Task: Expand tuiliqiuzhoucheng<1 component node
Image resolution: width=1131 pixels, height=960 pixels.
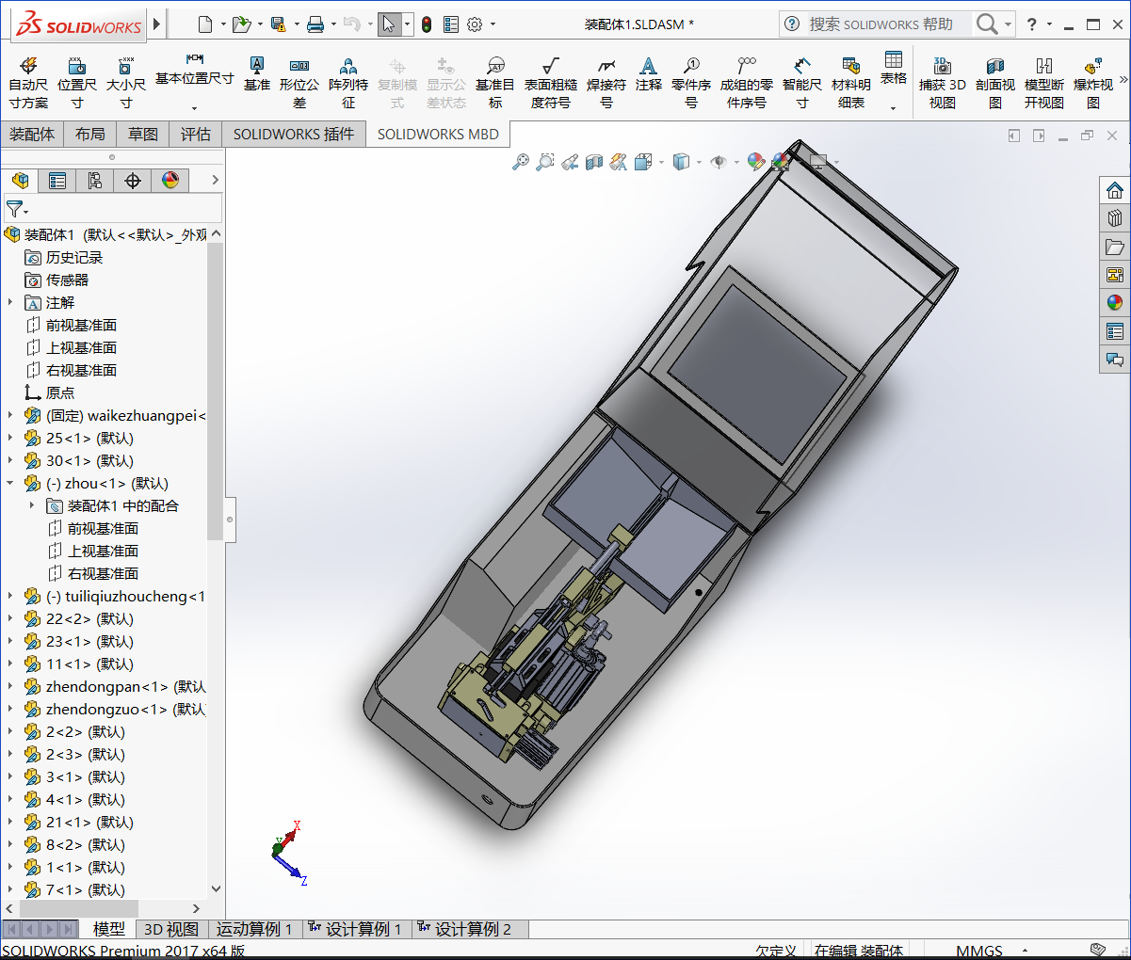Action: point(10,596)
